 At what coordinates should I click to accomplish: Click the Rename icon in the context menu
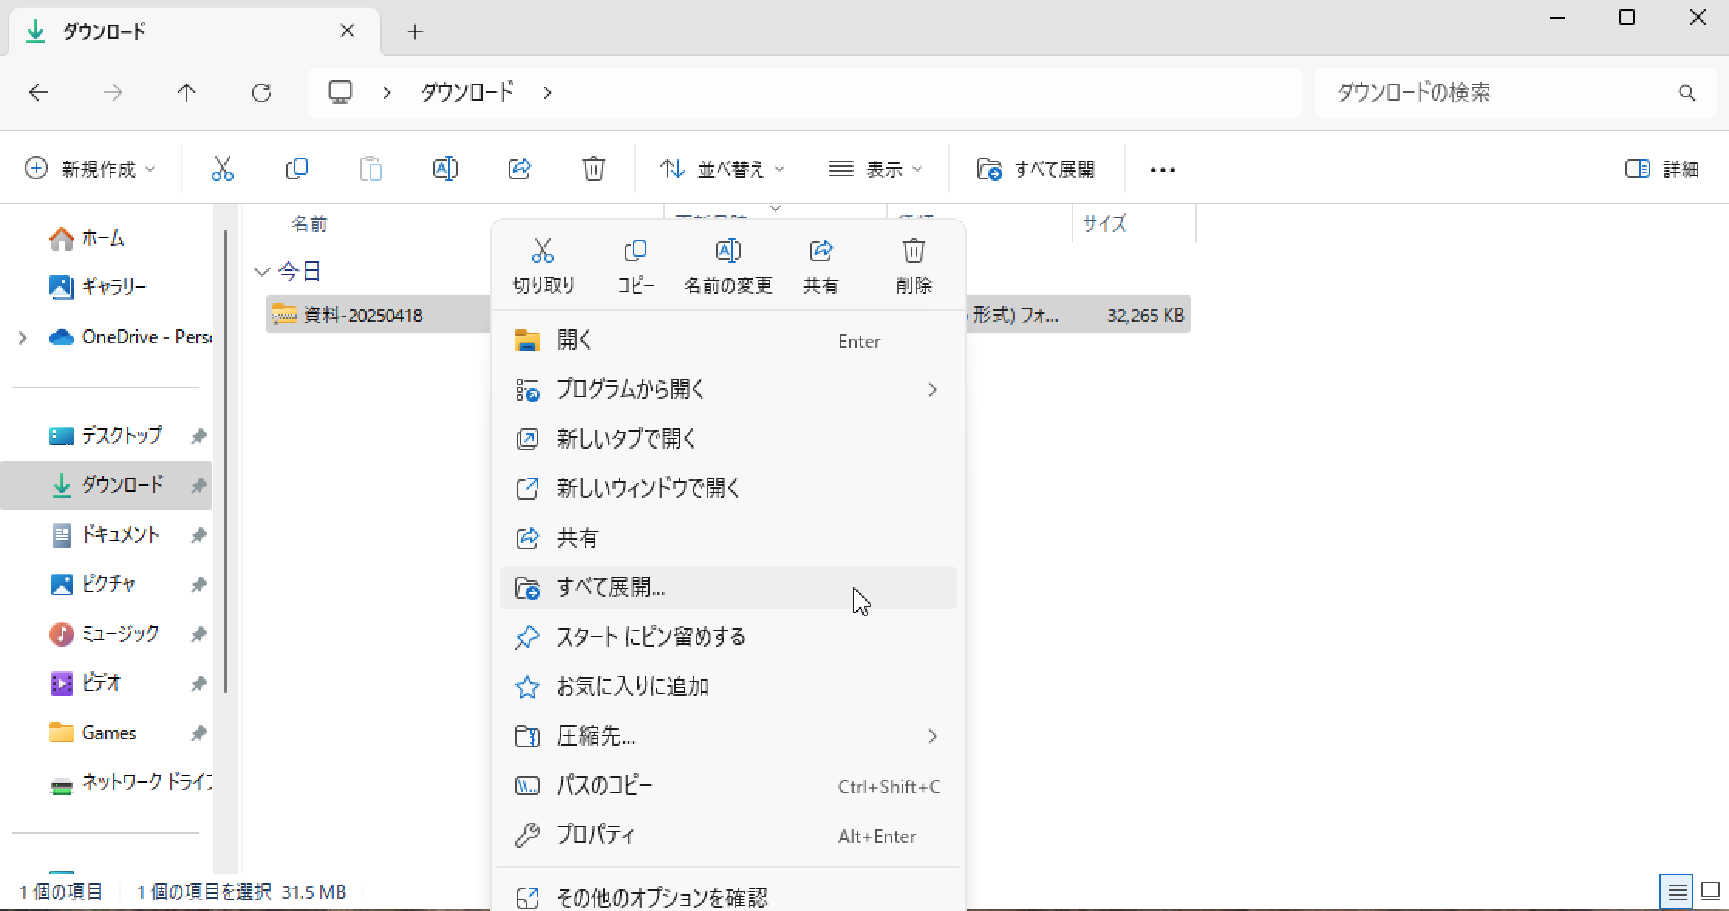(728, 251)
